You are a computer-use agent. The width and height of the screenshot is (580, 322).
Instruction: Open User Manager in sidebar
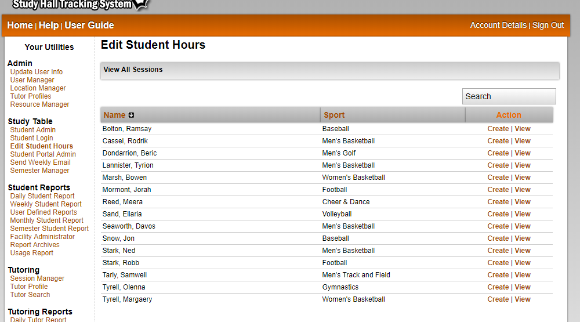click(32, 80)
